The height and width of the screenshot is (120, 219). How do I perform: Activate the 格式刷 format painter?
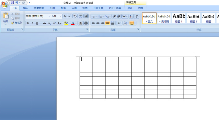(17, 23)
